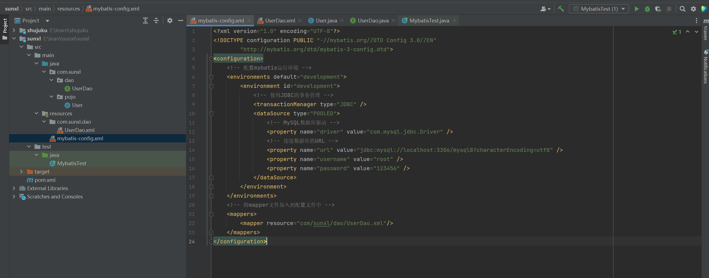Viewport: 709px width, 278px height.
Task: Open Maven tool window
Action: coord(705,30)
